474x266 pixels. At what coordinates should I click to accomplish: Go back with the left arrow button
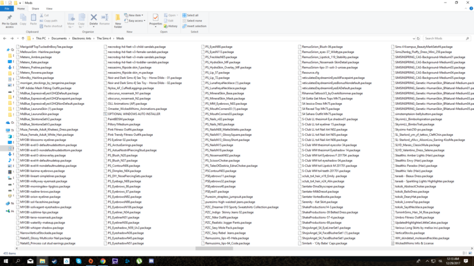4,39
